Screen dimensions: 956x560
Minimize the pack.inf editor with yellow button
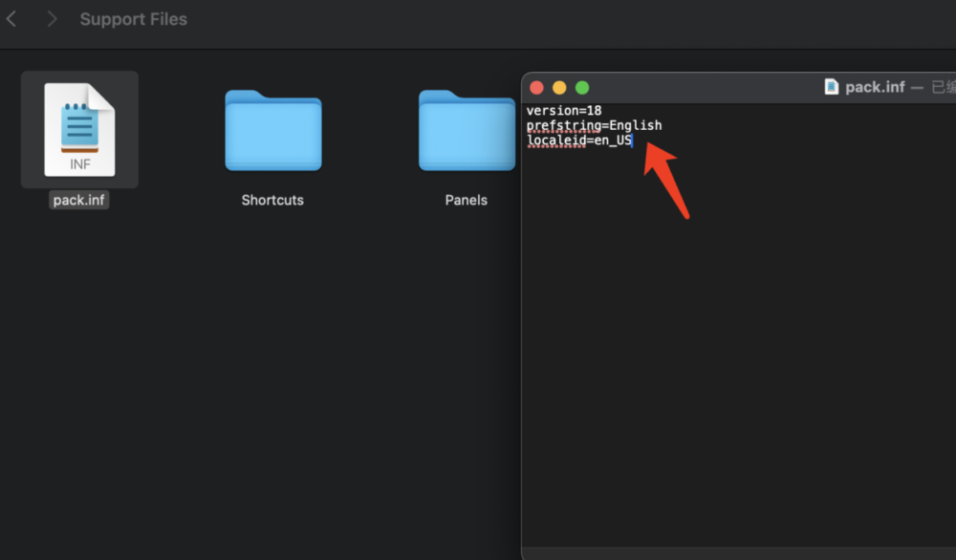pos(559,88)
